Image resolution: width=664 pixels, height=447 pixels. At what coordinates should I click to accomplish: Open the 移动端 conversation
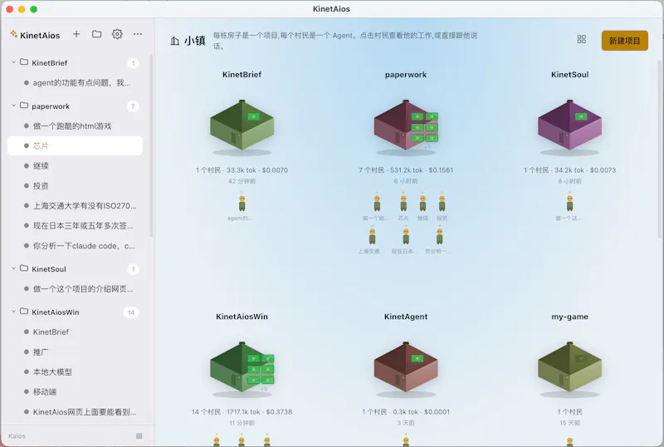75,392
